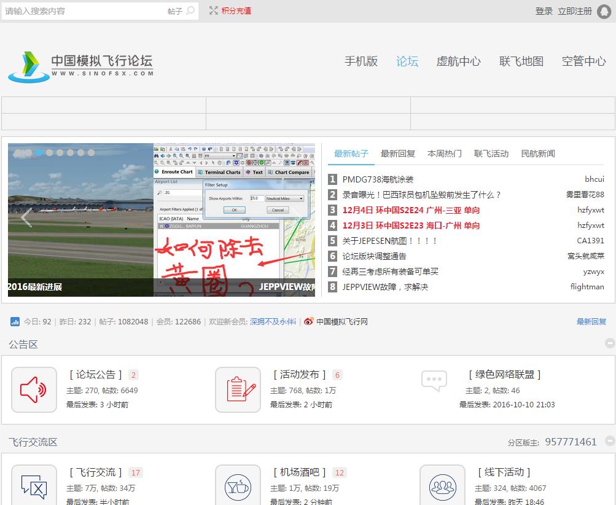Open the post 12月4日 环中国S2E24 广州-三亚 单向

[411, 210]
